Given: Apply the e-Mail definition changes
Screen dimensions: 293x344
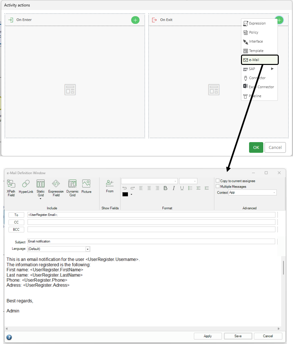Looking at the screenshot, I should coord(208,336).
